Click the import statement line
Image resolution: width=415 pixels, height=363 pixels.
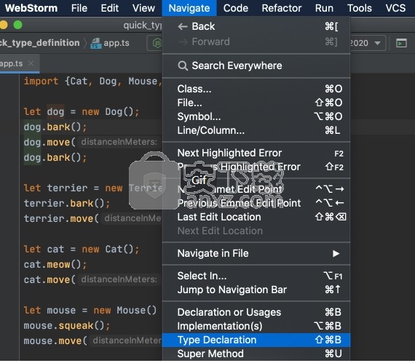pos(93,81)
